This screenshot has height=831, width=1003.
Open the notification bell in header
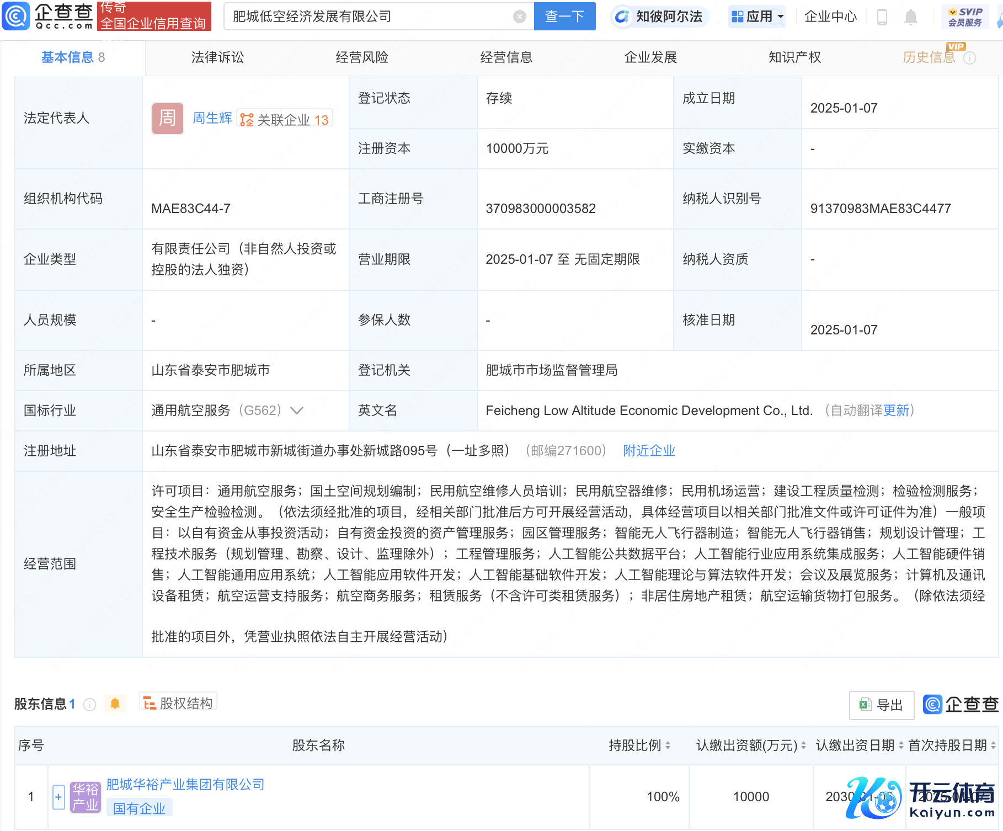pyautogui.click(x=910, y=17)
